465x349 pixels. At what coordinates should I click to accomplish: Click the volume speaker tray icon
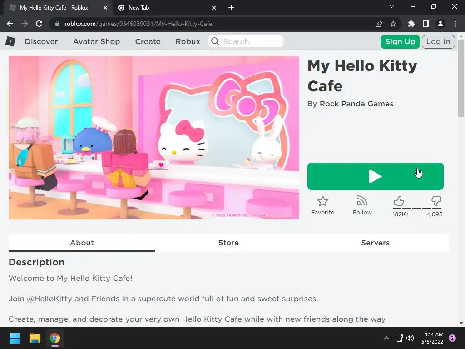(x=410, y=338)
